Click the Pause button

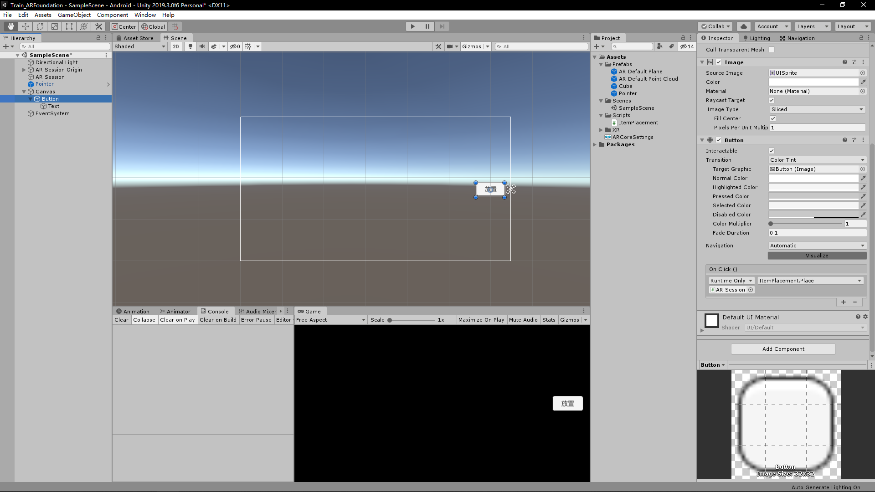pos(427,26)
